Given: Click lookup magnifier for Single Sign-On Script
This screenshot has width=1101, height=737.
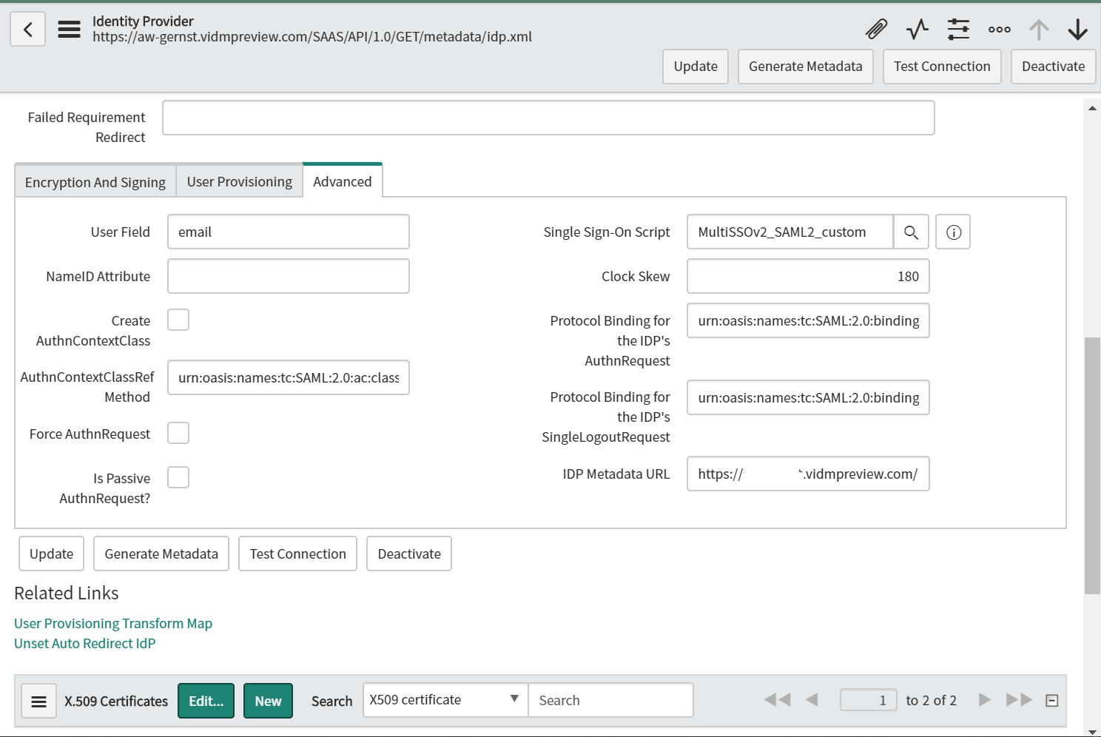Looking at the screenshot, I should tap(911, 232).
